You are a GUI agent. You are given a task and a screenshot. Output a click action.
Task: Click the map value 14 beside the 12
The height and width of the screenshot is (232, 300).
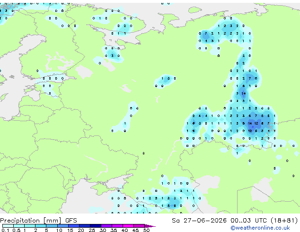(x=250, y=124)
